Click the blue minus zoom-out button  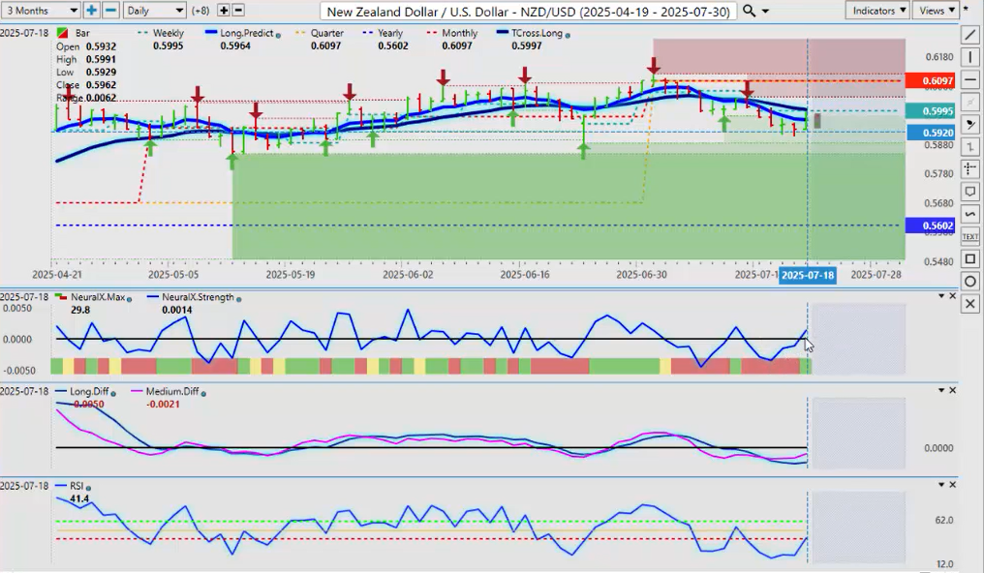[x=110, y=11]
